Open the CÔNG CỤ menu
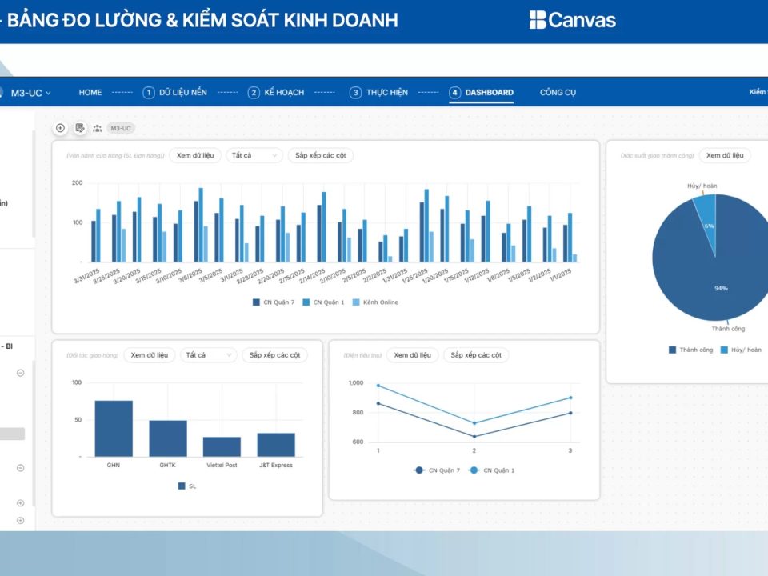The height and width of the screenshot is (576, 768). (558, 93)
